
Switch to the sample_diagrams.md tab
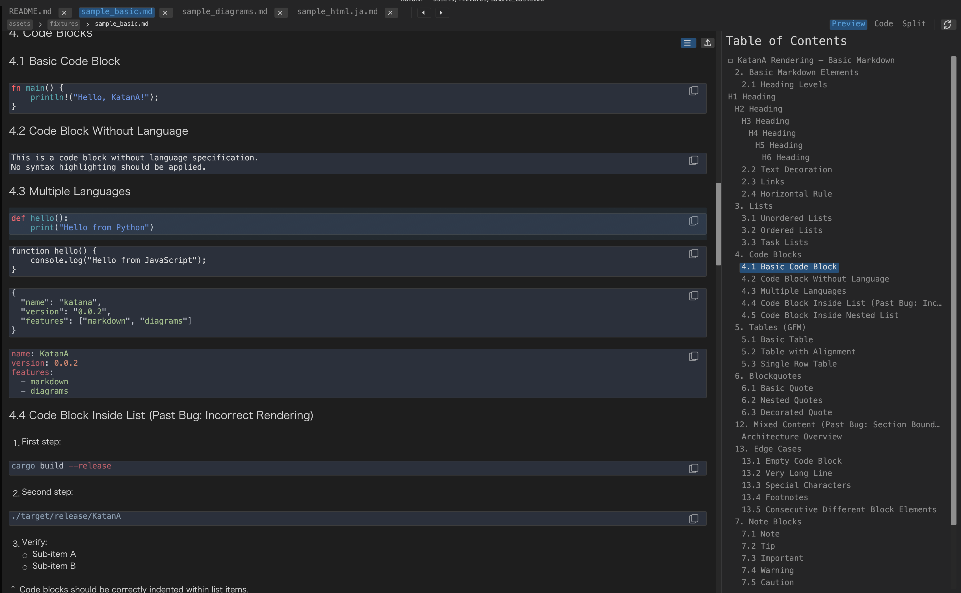point(224,11)
